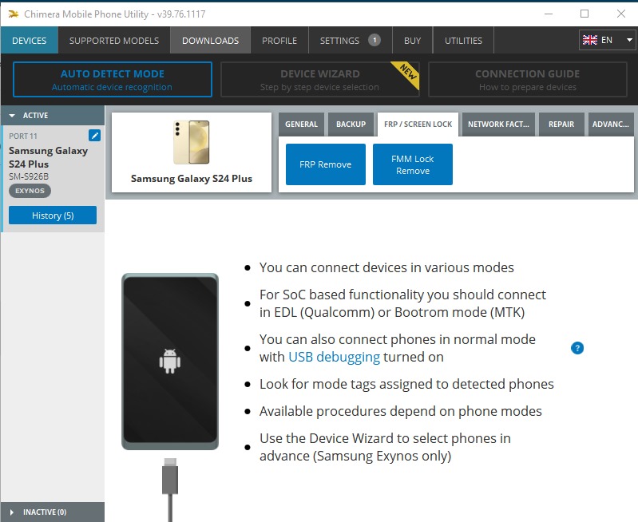This screenshot has width=638, height=522.
Task: Click the FRP Remove button
Action: [326, 164]
